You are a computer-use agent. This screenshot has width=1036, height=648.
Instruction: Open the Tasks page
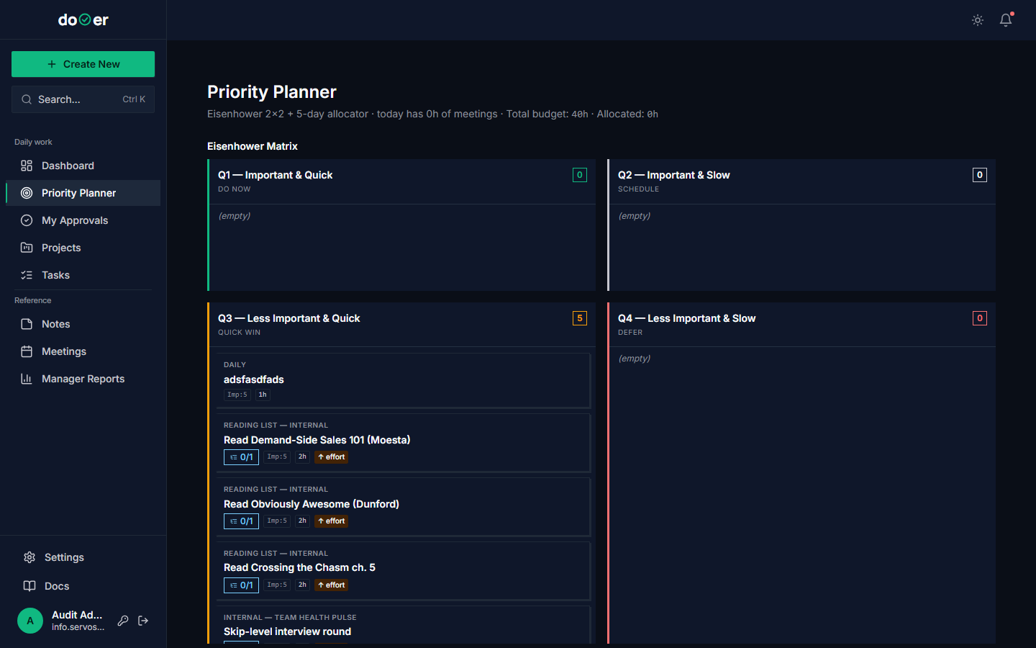83,275
